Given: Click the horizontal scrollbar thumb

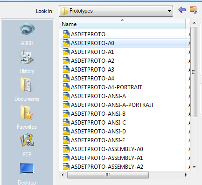Looking at the screenshot, I should [x=108, y=175].
